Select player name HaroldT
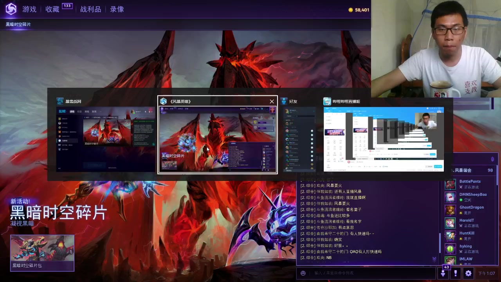The width and height of the screenshot is (501, 282). tap(467, 220)
